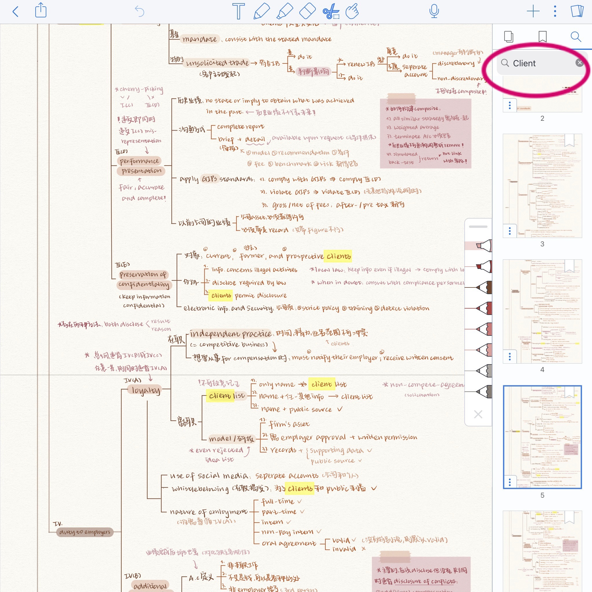Grab the pencil palette handle bar
The image size is (592, 592).
(478, 227)
